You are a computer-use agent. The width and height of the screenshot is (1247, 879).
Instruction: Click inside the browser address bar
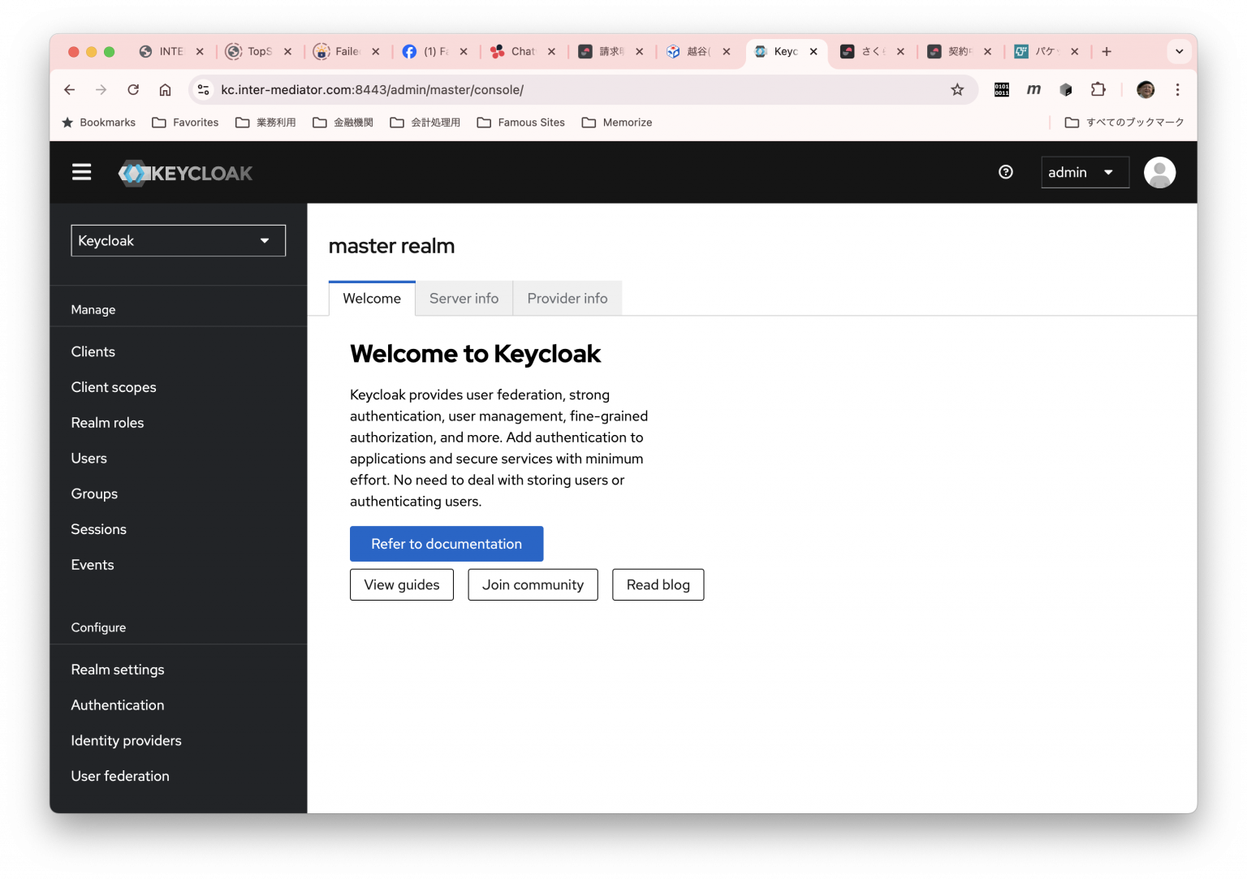568,89
